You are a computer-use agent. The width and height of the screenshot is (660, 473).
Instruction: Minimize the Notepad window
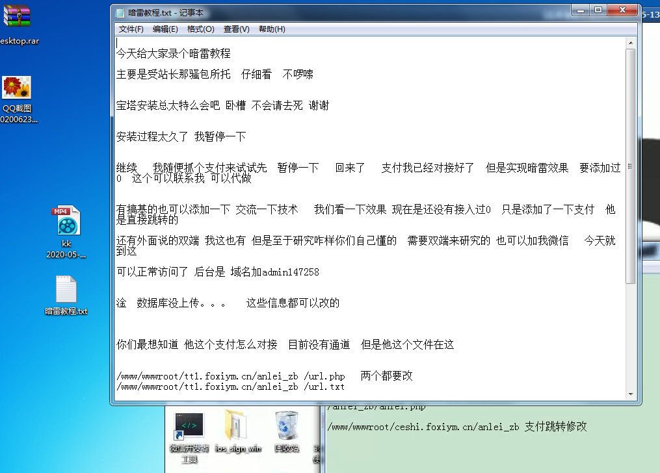[x=581, y=10]
